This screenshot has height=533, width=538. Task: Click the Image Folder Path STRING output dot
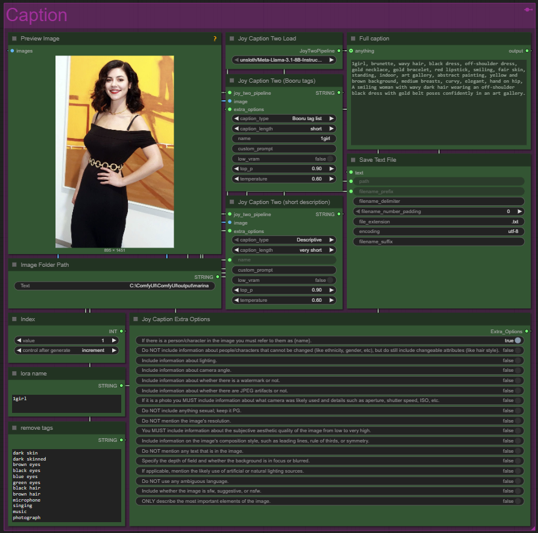click(218, 277)
